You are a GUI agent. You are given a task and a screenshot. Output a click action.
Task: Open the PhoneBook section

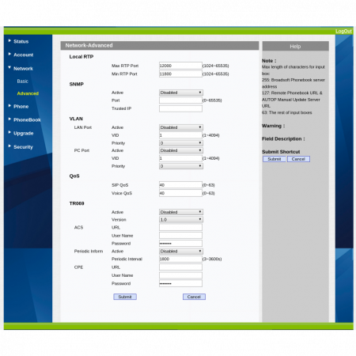coord(27,120)
